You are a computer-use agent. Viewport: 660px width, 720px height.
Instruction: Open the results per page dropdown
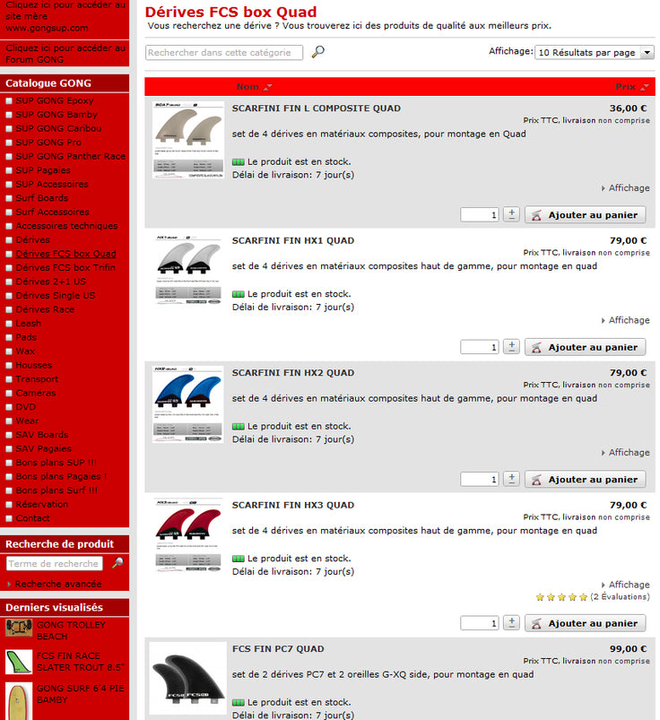pos(595,52)
